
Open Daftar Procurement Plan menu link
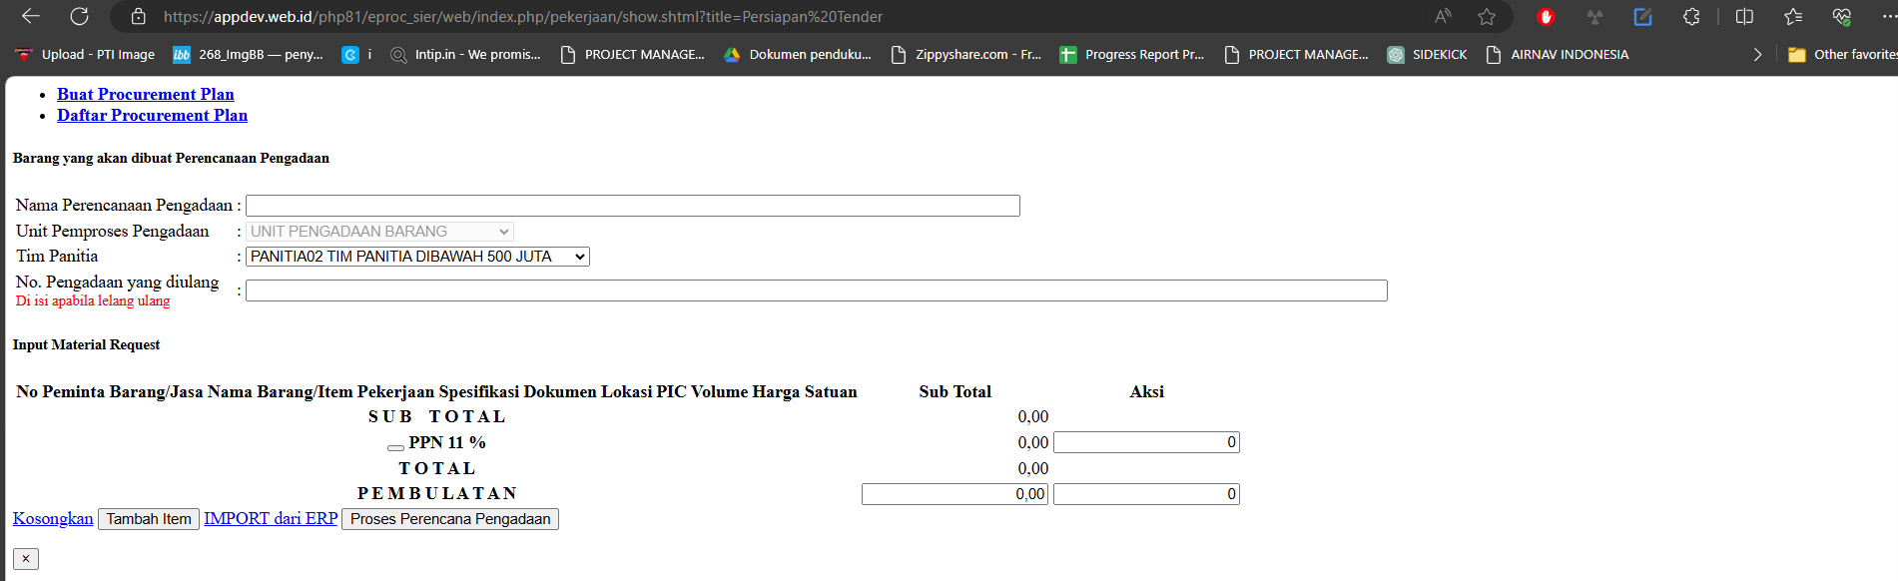[152, 115]
